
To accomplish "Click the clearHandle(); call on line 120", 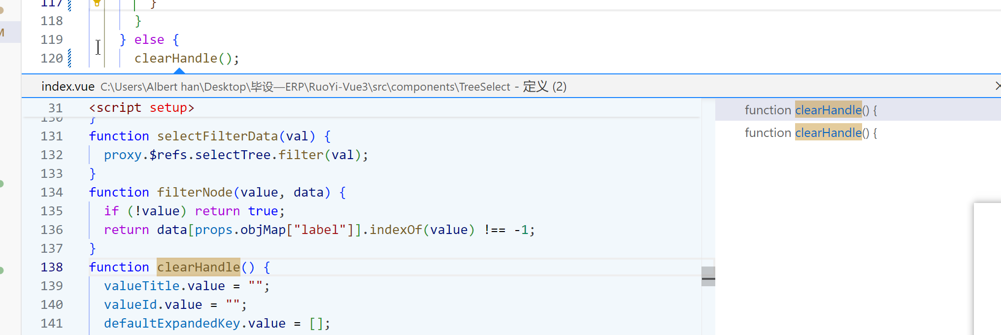I will (x=187, y=58).
